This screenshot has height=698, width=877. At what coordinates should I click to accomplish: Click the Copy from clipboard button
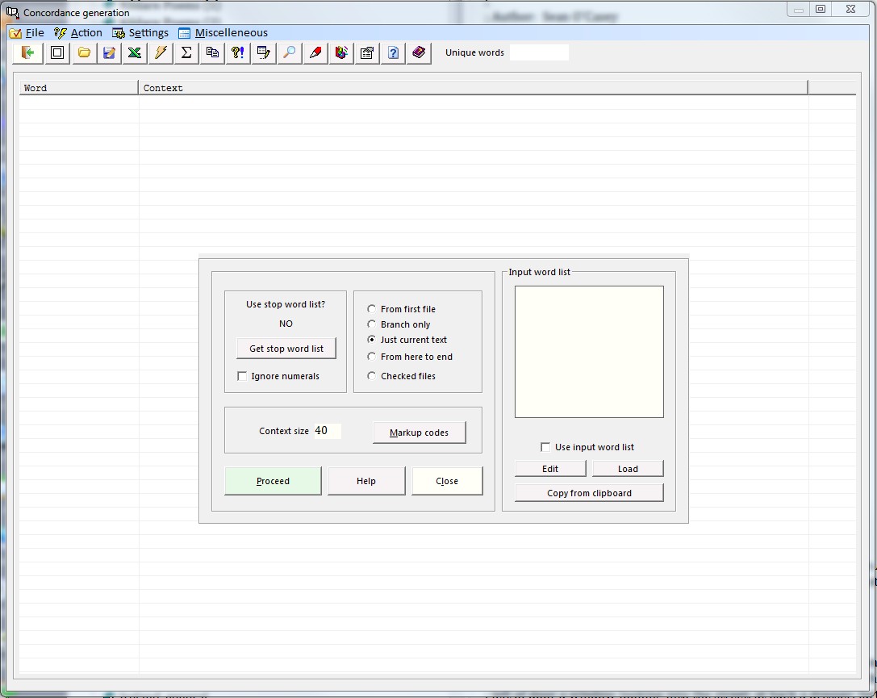point(589,493)
